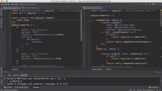
Task: Collapse create method fold at right editor line 5
Action: coord(90,20)
